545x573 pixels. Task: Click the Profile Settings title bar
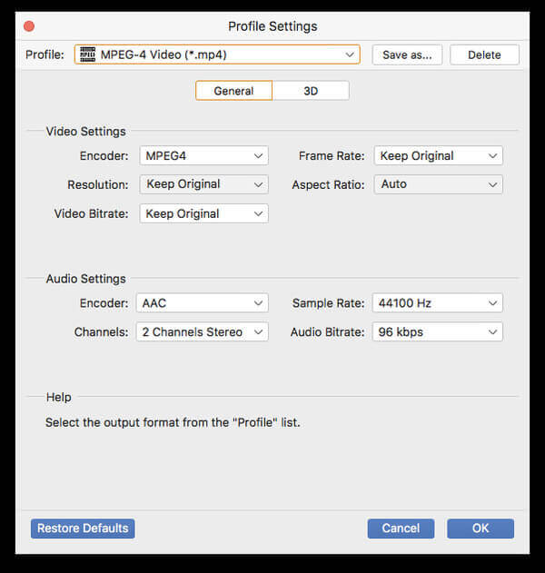[272, 26]
